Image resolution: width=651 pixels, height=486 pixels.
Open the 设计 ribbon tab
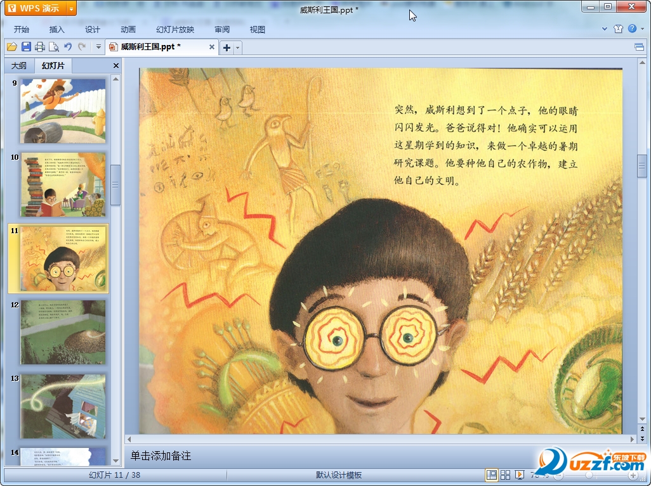click(x=93, y=29)
